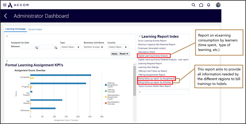Click the blue Completed bar in chart
Screen dimensions: 246x124
click(61, 75)
